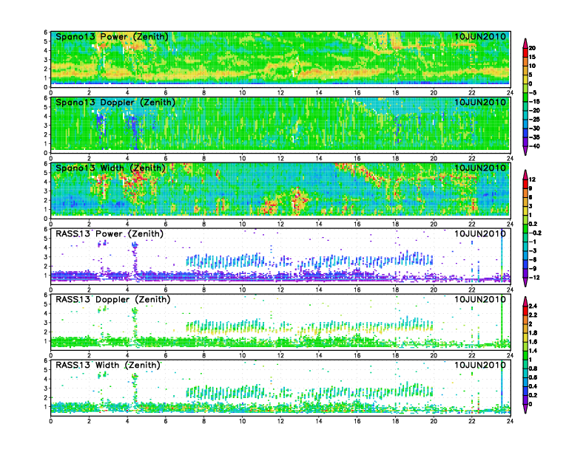Click the "1.6" label on the bottom colorbar
The image size is (586, 452).
coord(533,342)
